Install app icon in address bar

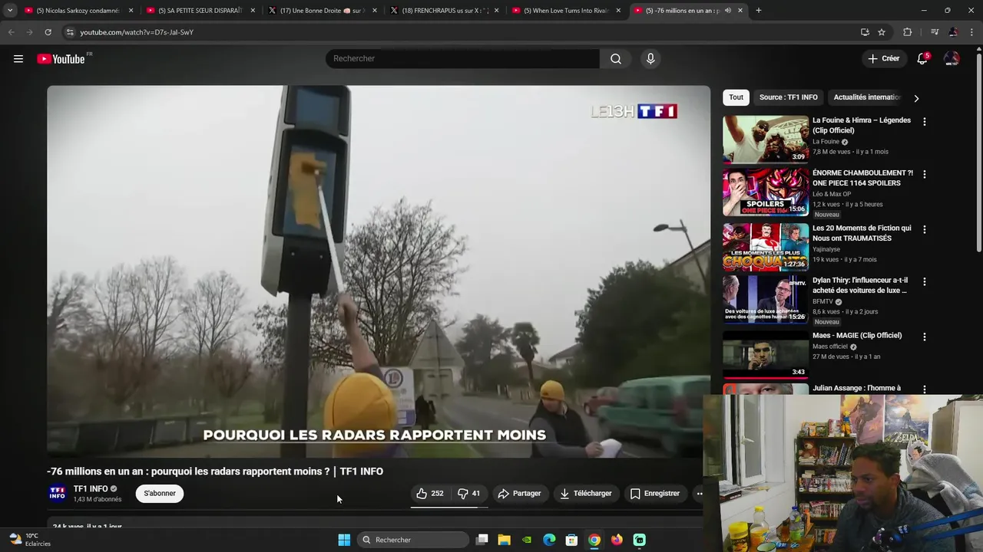(865, 32)
